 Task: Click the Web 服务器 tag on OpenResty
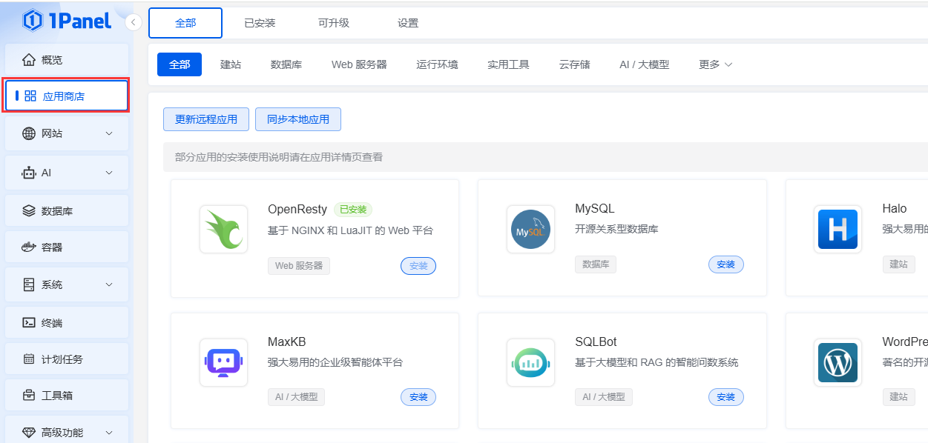pyautogui.click(x=299, y=265)
